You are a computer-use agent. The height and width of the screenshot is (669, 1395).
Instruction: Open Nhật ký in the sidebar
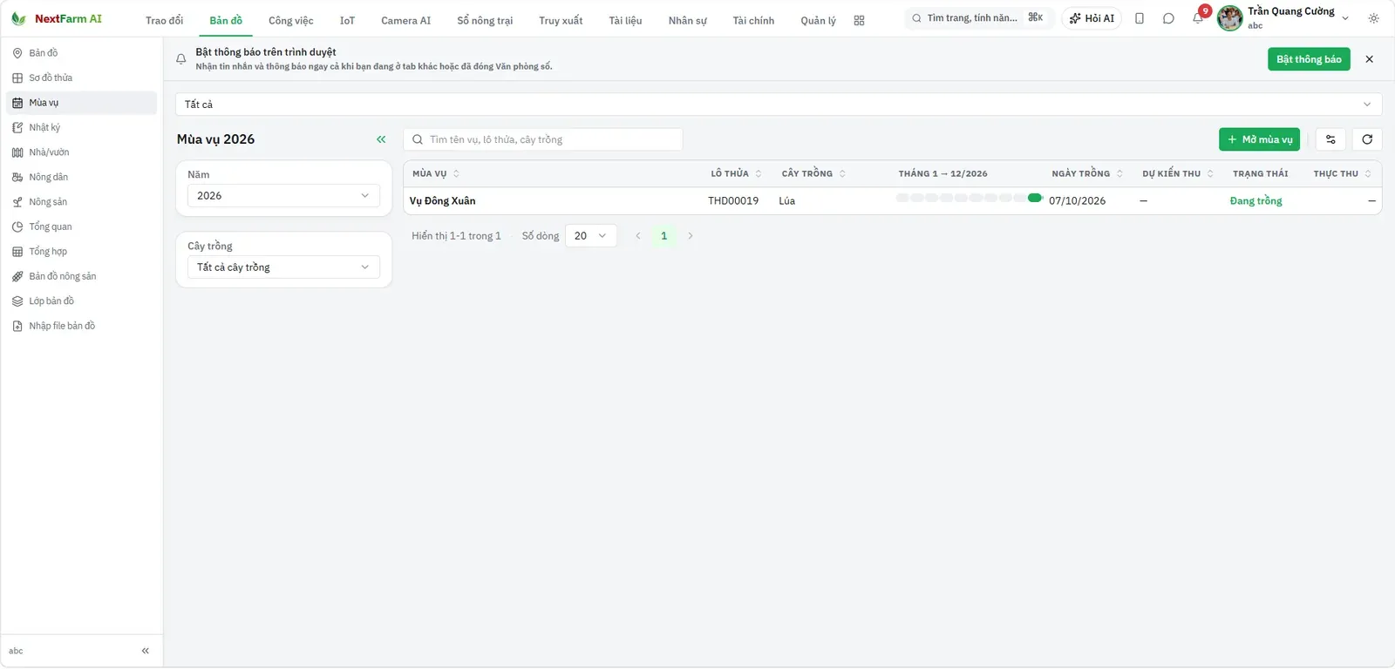point(81,128)
